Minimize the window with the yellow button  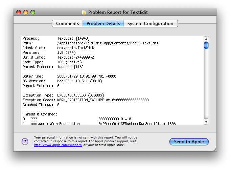(x=26, y=13)
